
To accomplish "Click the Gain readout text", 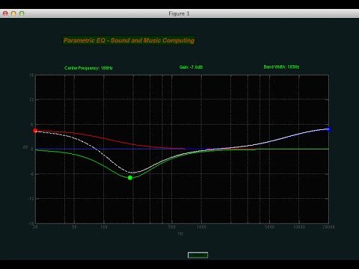I will tap(191, 67).
